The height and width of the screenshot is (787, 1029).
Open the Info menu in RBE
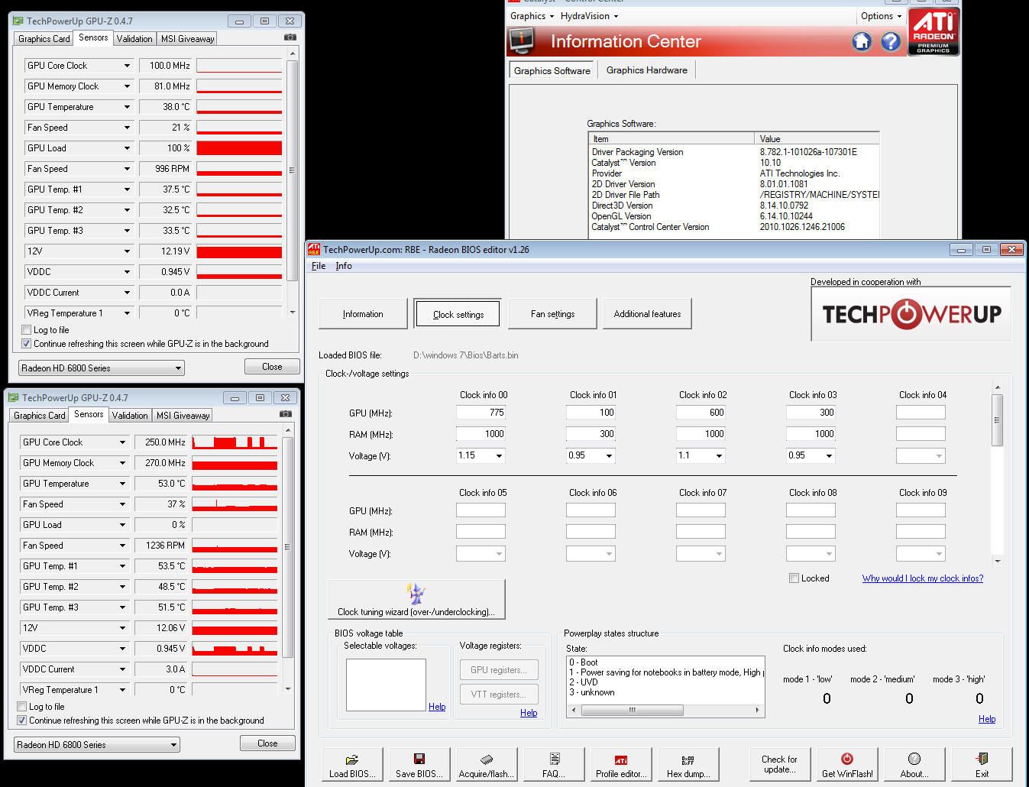[x=344, y=266]
